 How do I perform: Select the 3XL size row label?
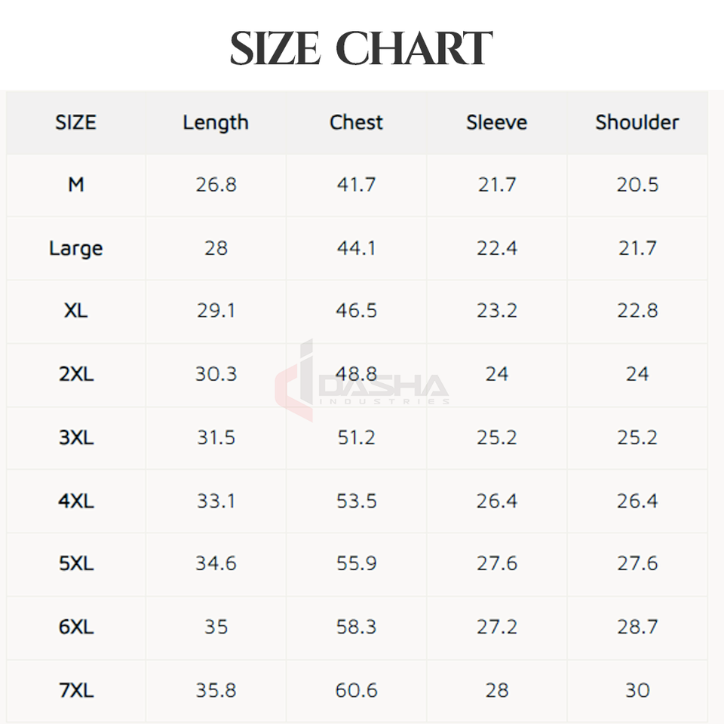point(76,437)
